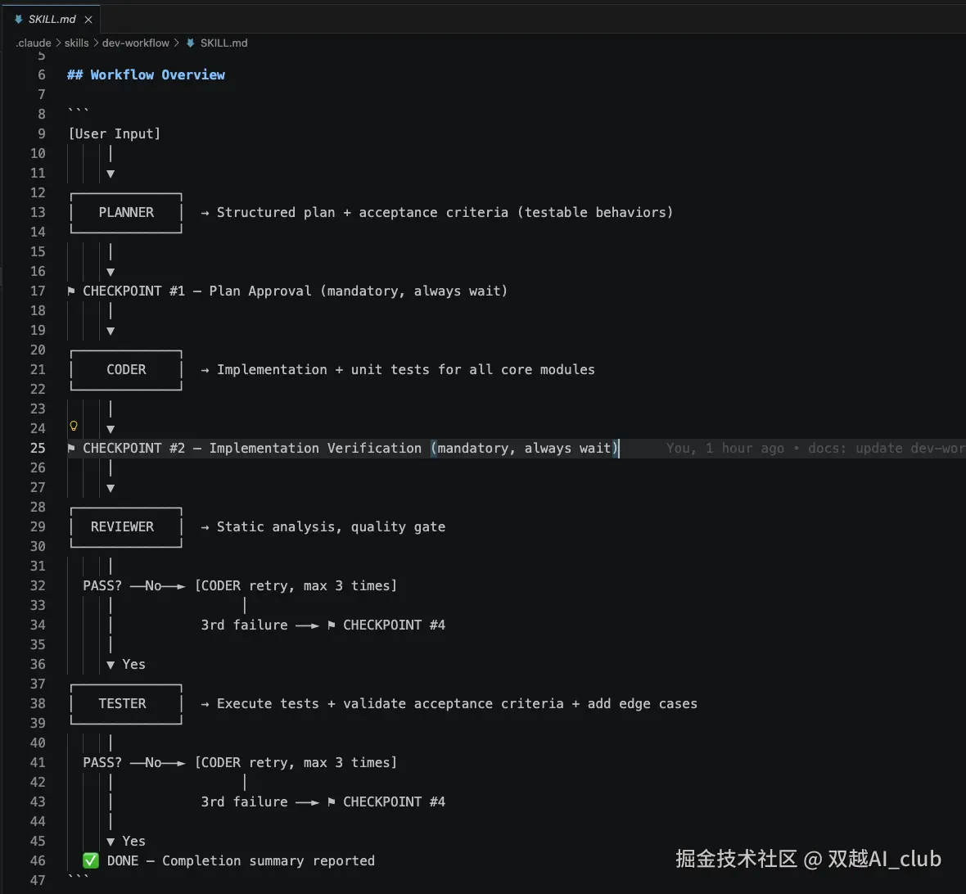Click line number 38 in gutter

pyautogui.click(x=38, y=703)
